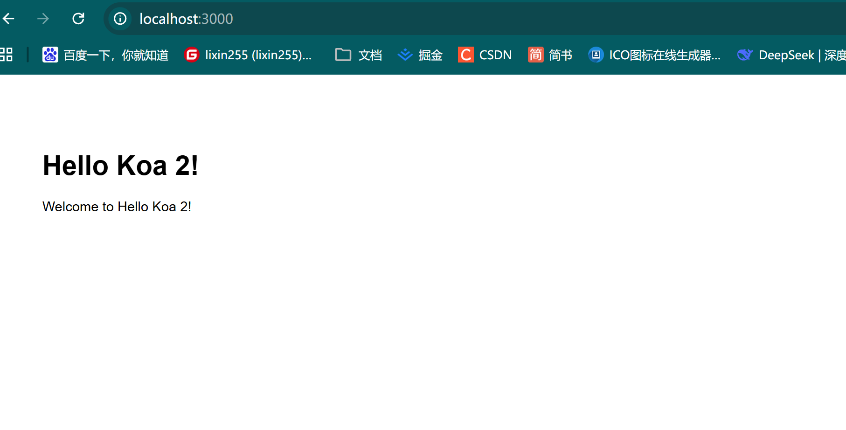This screenshot has height=430, width=846.
Task: Click the forward navigation arrow
Action: pos(43,19)
